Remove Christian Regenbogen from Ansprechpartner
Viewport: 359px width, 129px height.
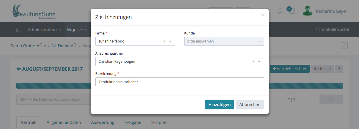(253, 62)
